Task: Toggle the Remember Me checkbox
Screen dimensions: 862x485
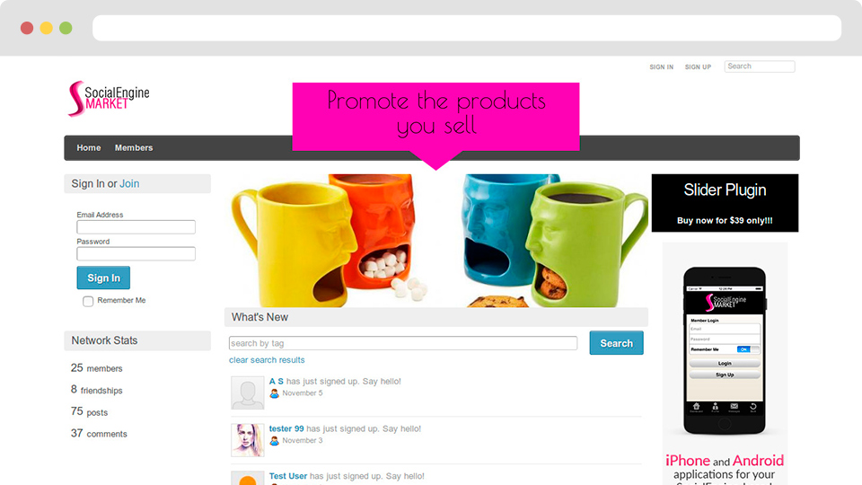Action: [x=88, y=302]
